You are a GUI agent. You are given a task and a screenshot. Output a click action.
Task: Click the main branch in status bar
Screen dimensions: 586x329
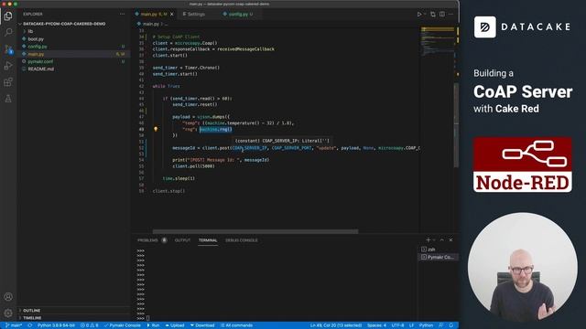pyautogui.click(x=14, y=325)
